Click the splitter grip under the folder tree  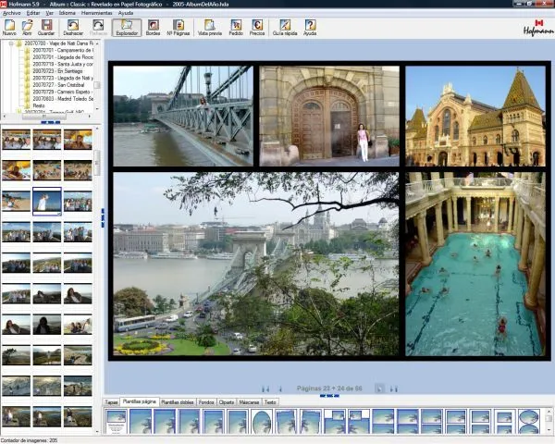pyautogui.click(x=51, y=122)
